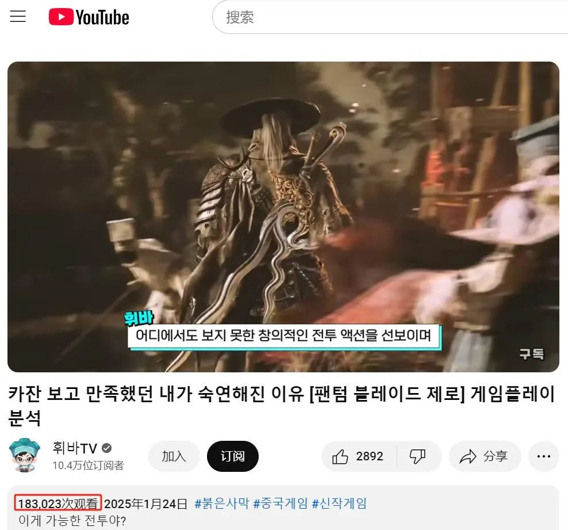Click the 구독 watermark in video
This screenshot has width=568, height=530.
tap(531, 353)
